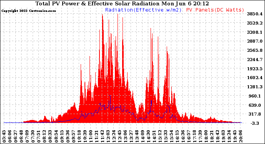Click the y-axis value 1923.5
Viewport: 265px width, 144px height.
pos(255,69)
